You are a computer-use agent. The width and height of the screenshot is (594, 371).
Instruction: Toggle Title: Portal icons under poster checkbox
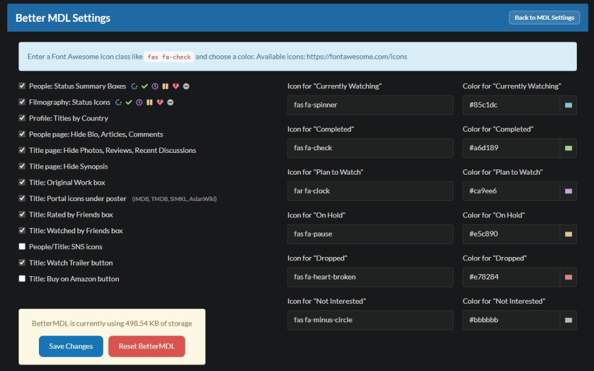pyautogui.click(x=22, y=198)
